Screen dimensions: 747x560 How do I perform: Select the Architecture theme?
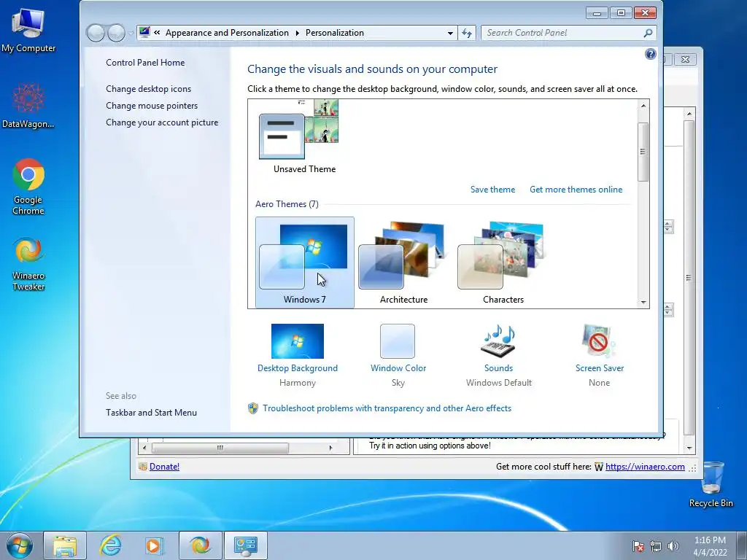tap(404, 262)
